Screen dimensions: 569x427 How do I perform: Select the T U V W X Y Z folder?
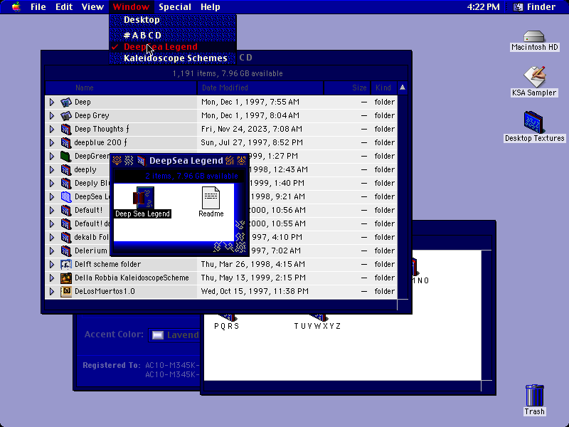click(317, 317)
